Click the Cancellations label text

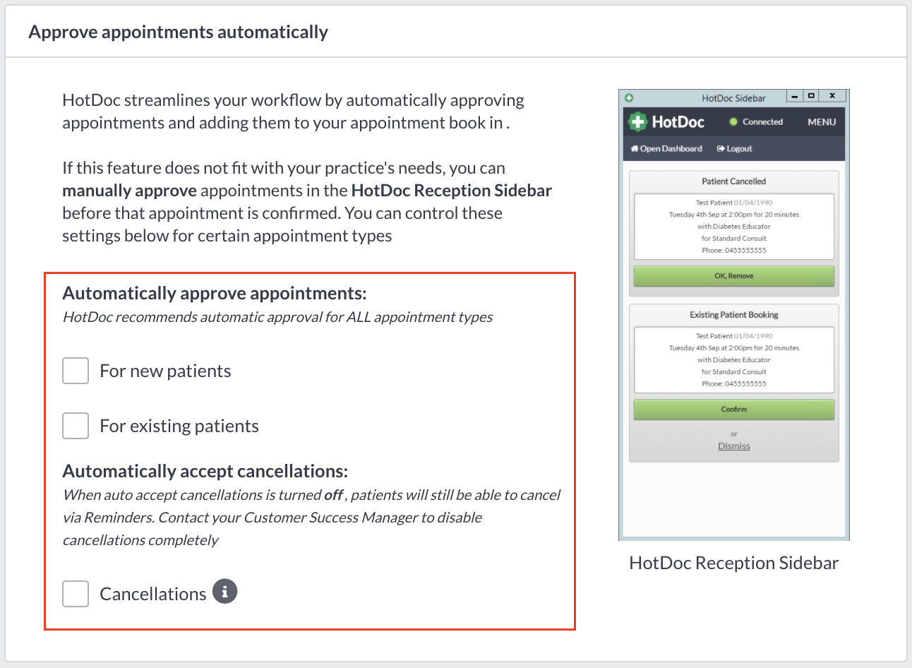pos(153,595)
